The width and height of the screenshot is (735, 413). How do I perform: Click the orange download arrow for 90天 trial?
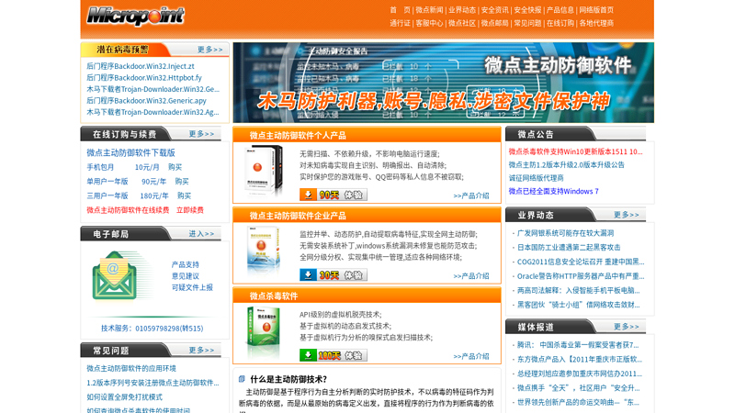tap(308, 195)
